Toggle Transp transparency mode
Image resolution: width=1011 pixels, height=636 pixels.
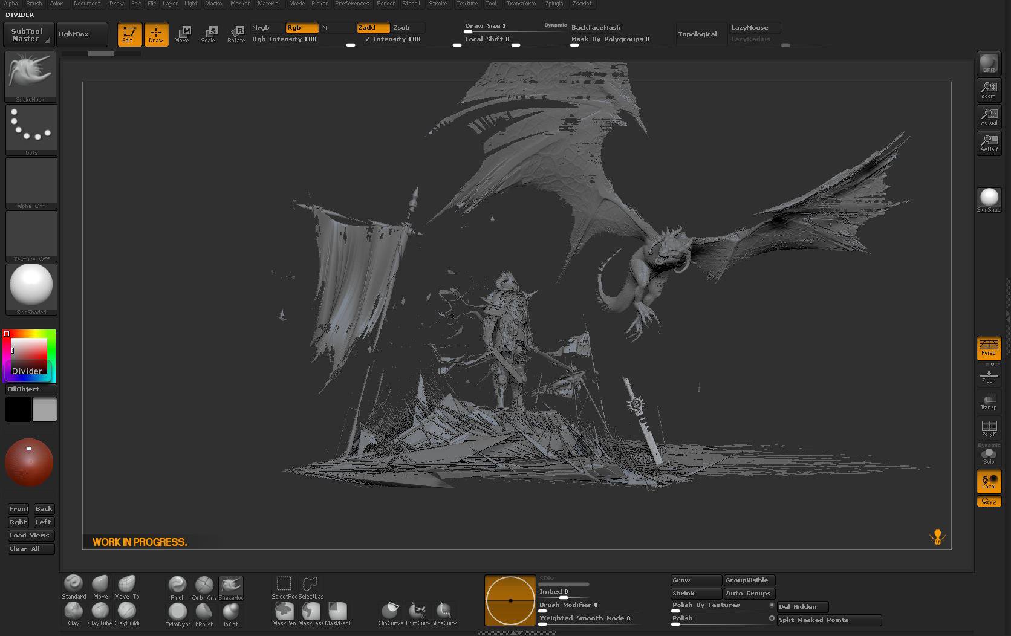(x=989, y=401)
